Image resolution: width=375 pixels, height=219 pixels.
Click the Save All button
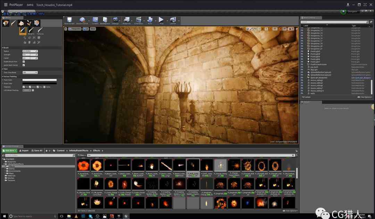tap(37, 151)
